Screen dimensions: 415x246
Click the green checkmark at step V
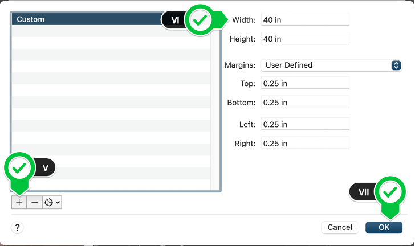pyautogui.click(x=19, y=168)
